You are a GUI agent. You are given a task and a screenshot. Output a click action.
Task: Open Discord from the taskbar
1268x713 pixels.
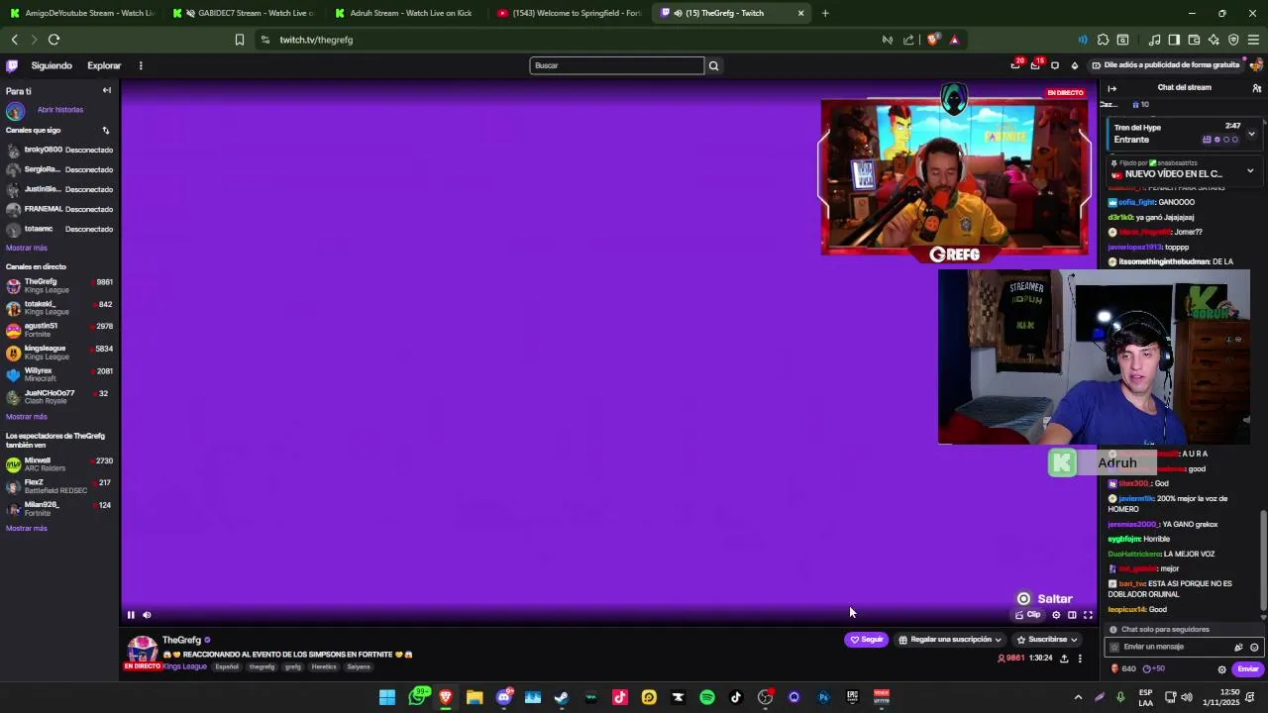coord(504,697)
